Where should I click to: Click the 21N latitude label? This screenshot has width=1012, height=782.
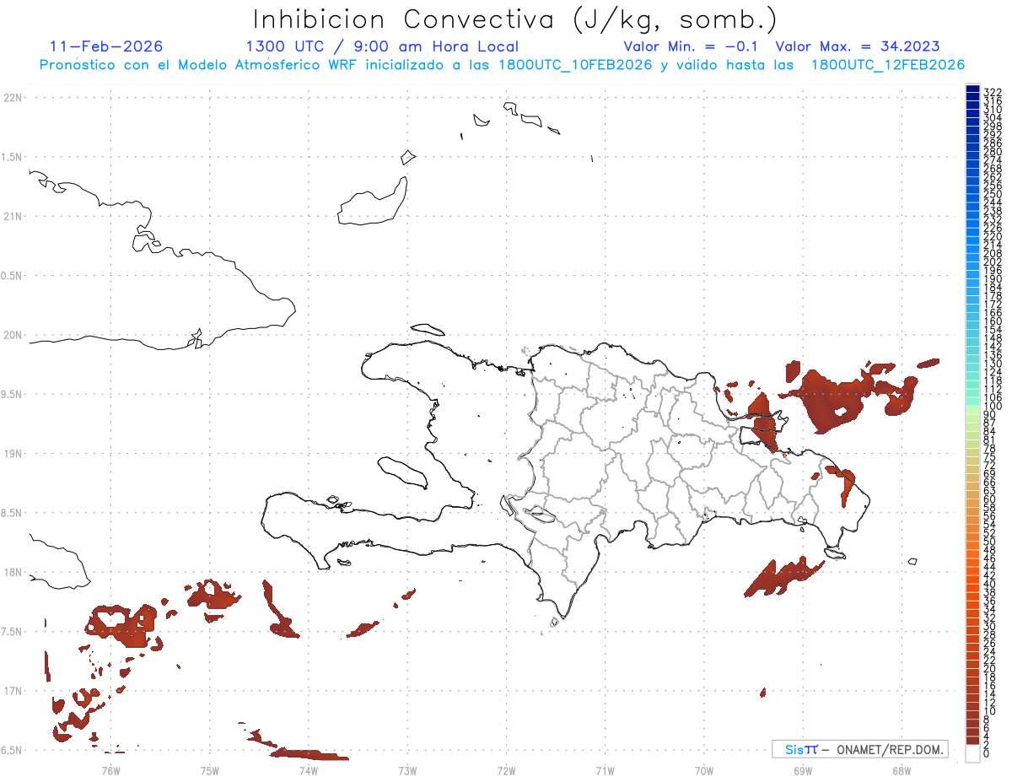[x=13, y=216]
